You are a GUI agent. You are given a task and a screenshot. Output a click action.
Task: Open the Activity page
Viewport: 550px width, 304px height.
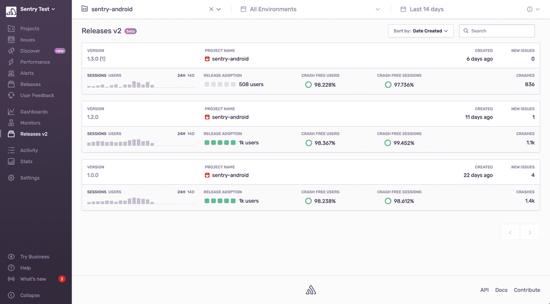coord(29,150)
